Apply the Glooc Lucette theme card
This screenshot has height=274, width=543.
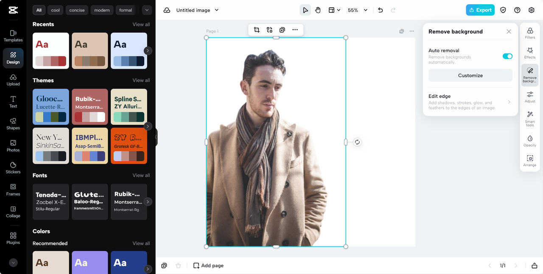point(51,106)
